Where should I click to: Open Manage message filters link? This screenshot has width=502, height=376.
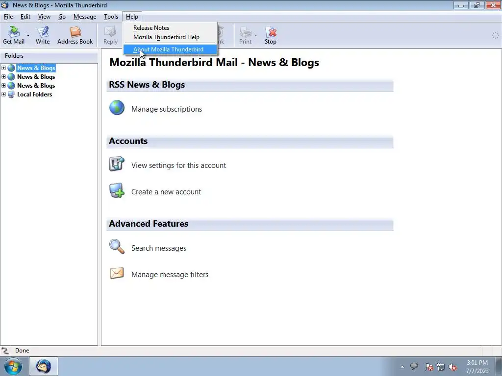tap(170, 275)
